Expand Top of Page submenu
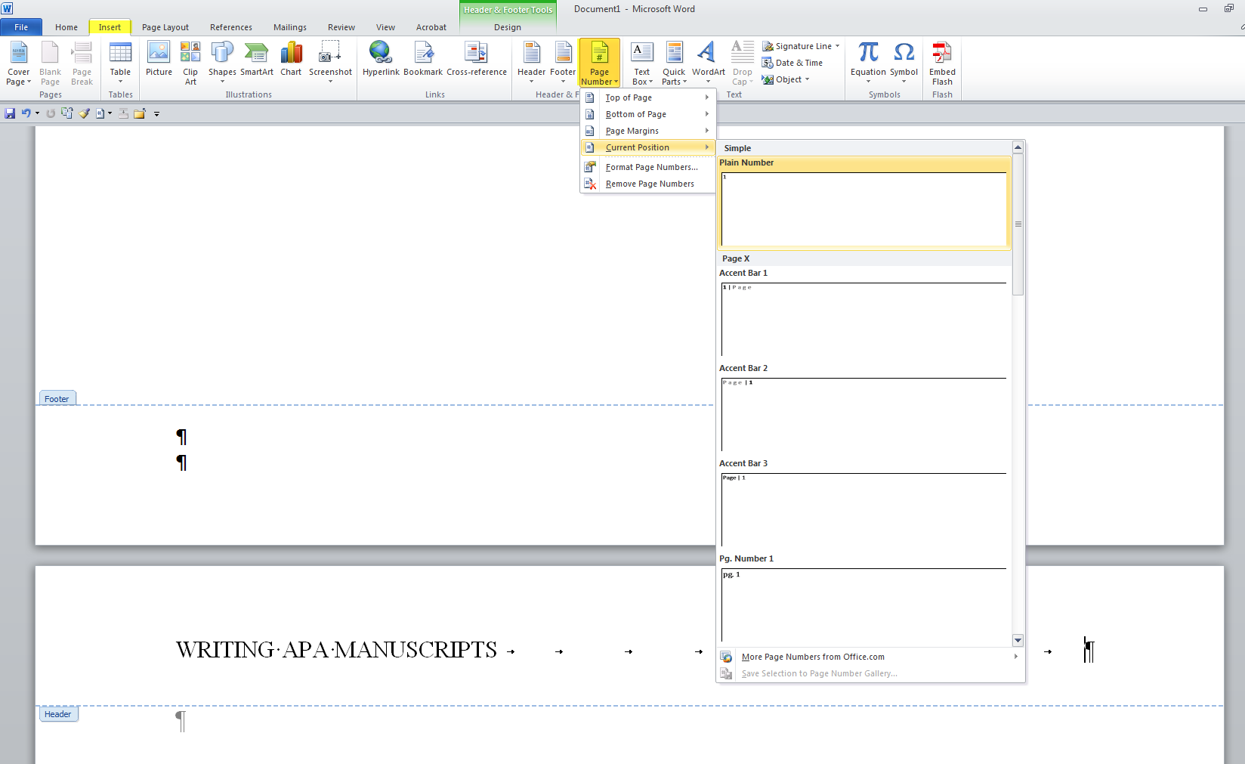Image resolution: width=1245 pixels, height=764 pixels. tap(647, 97)
